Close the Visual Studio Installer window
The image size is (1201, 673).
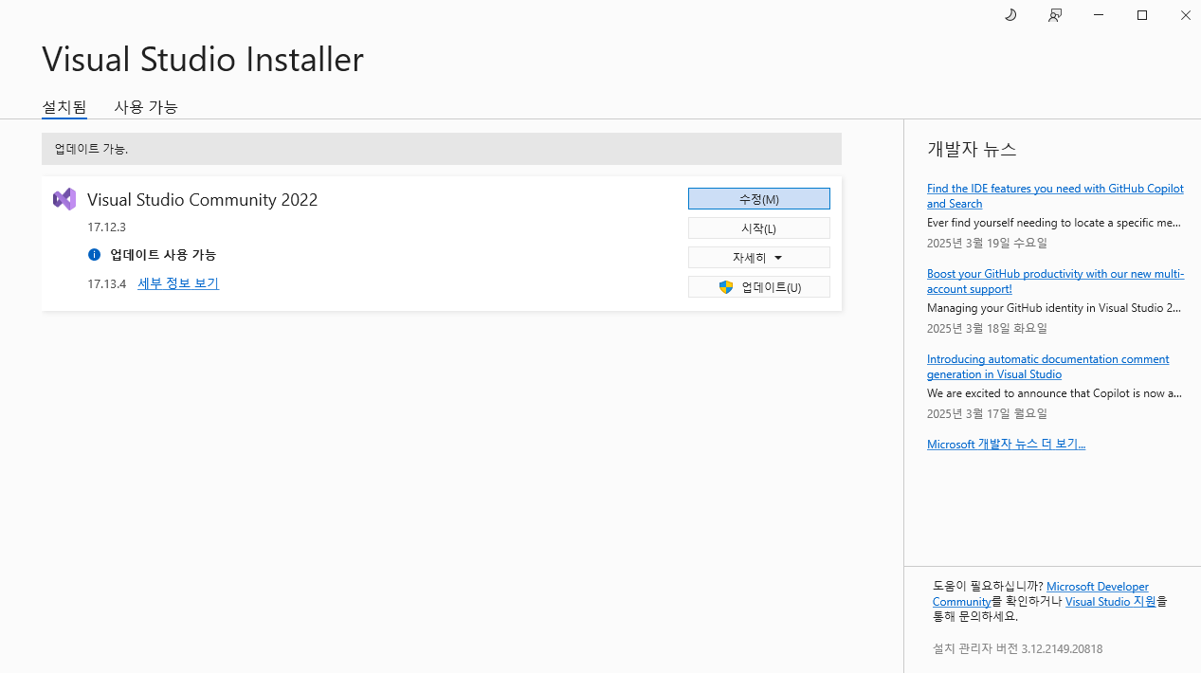click(x=1186, y=15)
